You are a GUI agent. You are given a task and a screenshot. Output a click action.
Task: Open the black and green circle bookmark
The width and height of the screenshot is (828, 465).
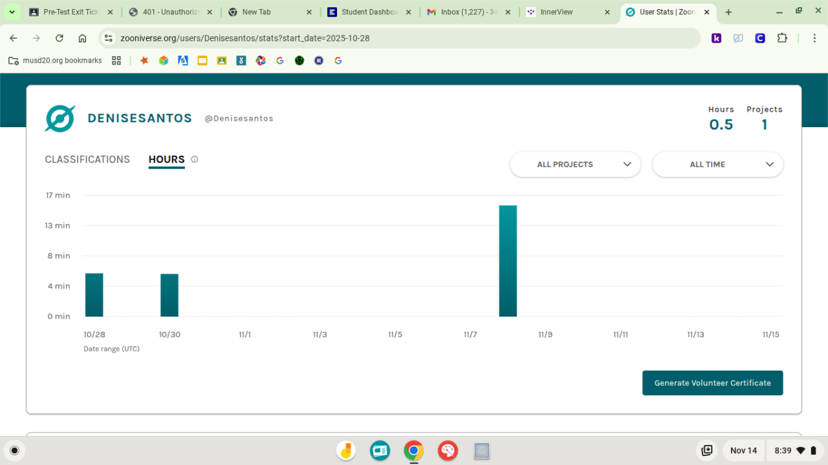tap(300, 61)
